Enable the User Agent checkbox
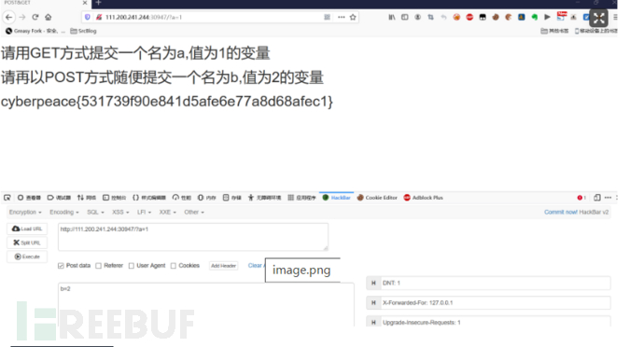Screen dimensions: 644x347 pyautogui.click(x=132, y=266)
